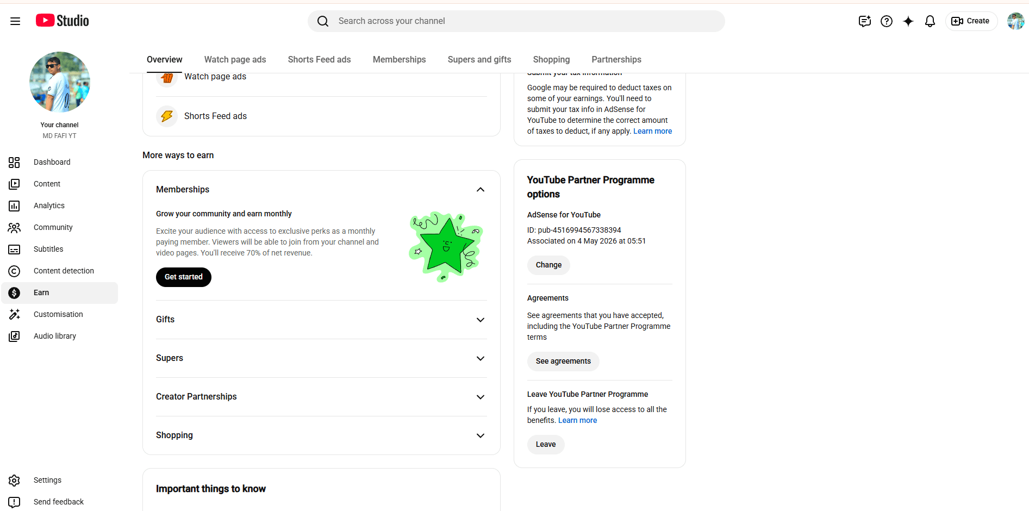Click the Customisation magic wand icon
1029x511 pixels.
[x=14, y=315]
